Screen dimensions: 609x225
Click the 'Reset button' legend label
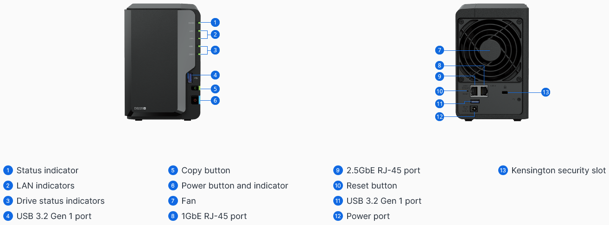point(372,186)
